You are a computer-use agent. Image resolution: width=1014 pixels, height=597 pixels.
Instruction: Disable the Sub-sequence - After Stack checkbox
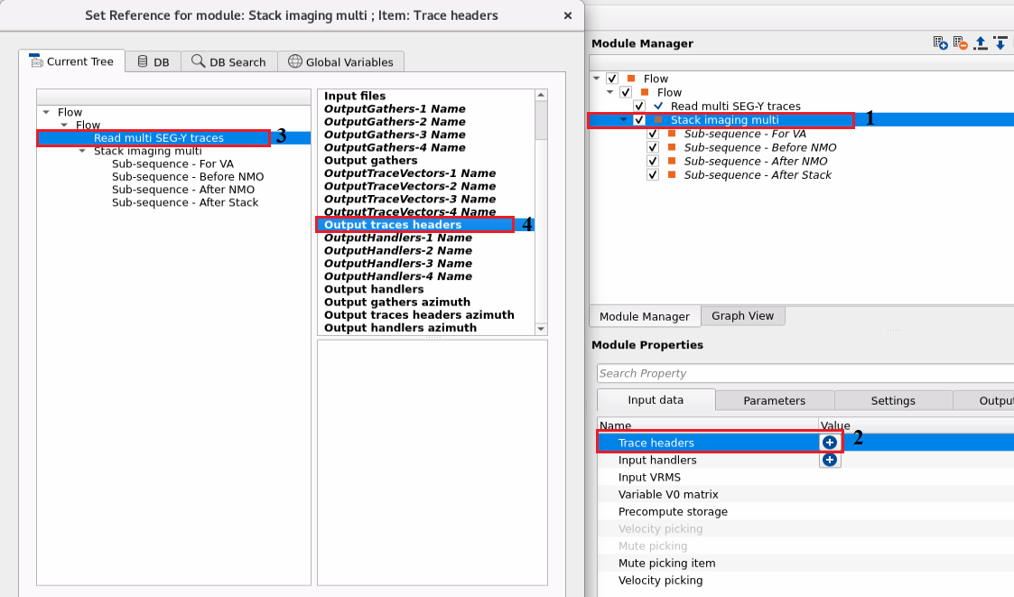653,174
